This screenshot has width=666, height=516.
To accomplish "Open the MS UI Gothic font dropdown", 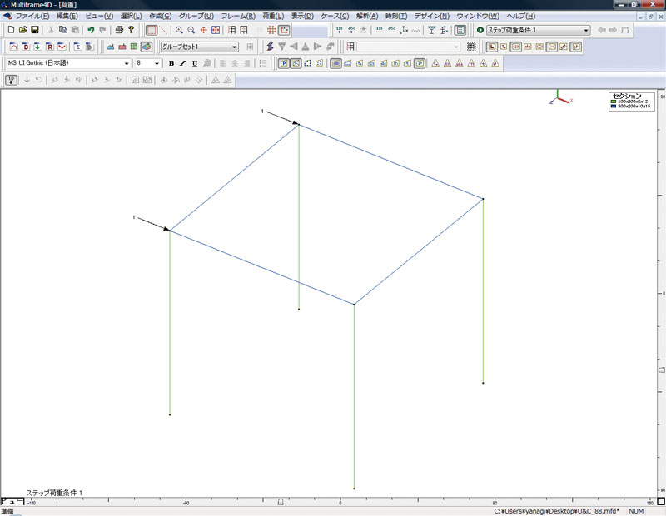I will (68, 63).
